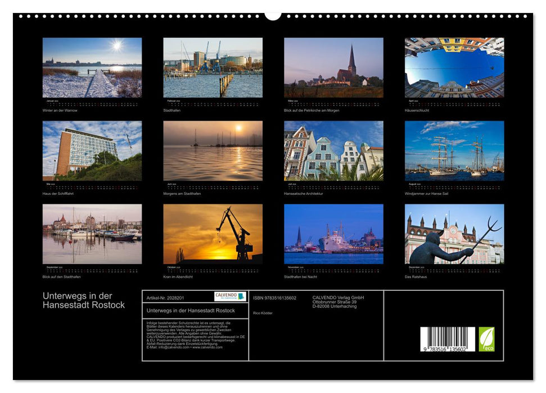Open the www.calvendo.com website link
This screenshot has width=546, height=393.
(207, 349)
